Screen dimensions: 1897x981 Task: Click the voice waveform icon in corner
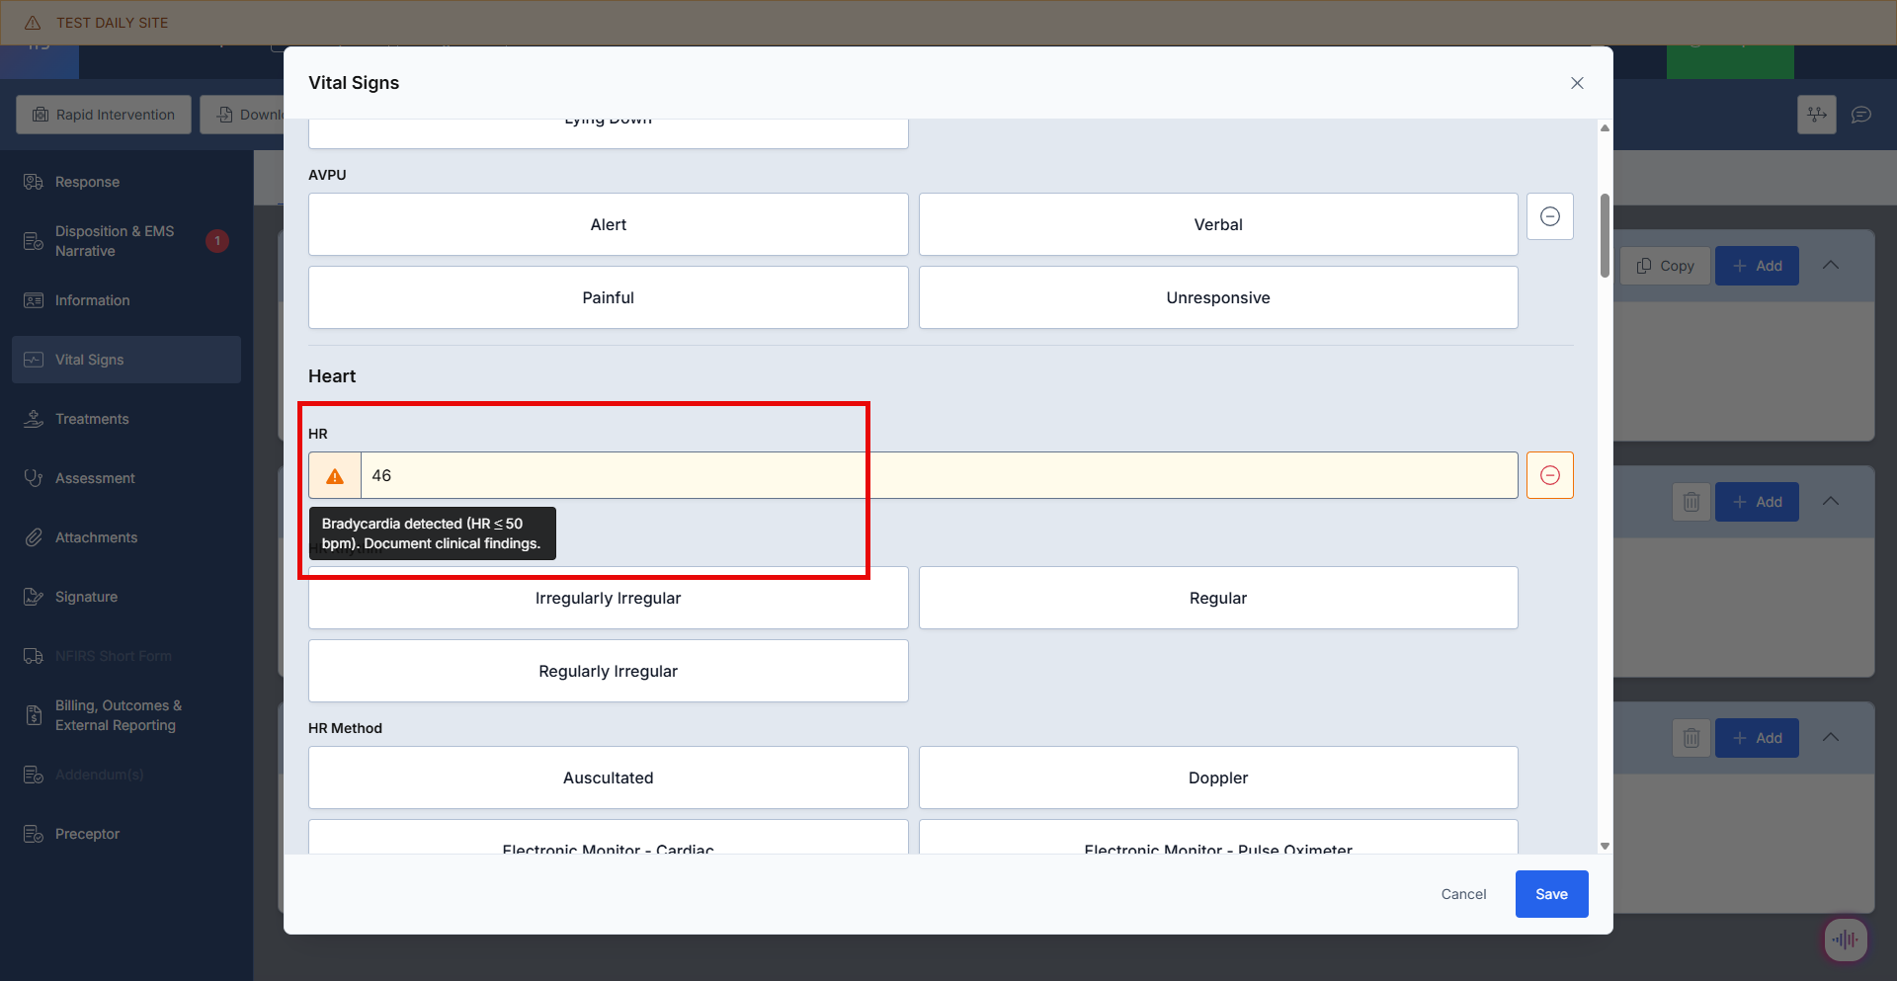(x=1845, y=940)
